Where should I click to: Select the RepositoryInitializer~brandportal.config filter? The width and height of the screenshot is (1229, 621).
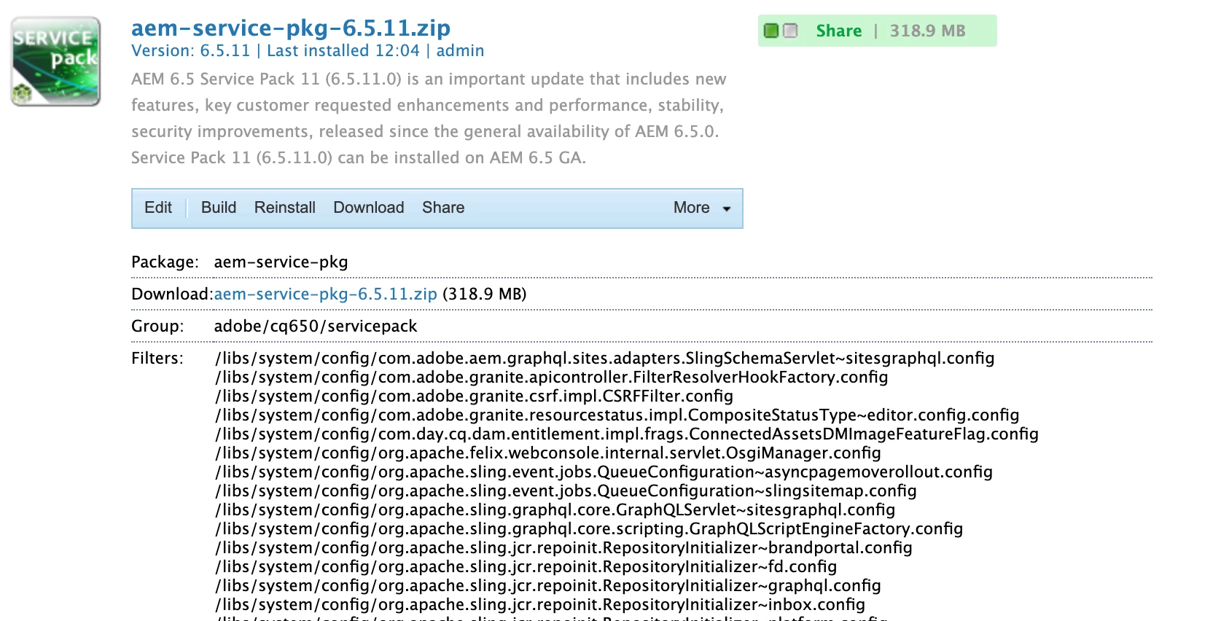pos(564,547)
